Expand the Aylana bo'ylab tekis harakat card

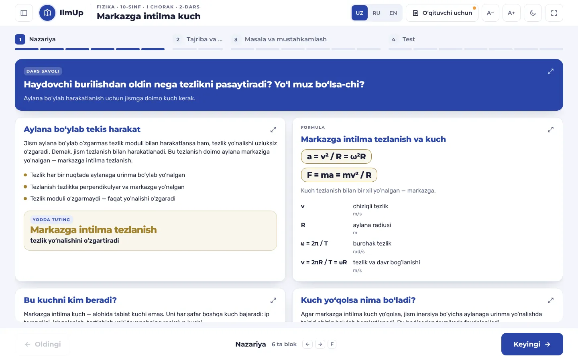pos(273,130)
